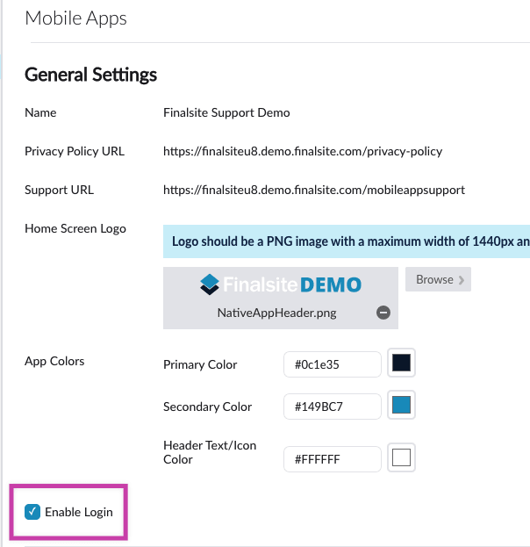
Task: Click the privacy-policy URL text
Action: point(303,151)
